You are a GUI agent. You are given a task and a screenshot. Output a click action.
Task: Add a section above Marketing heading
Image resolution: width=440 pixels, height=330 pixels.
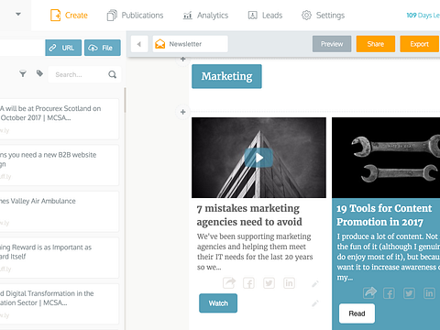[182, 59]
